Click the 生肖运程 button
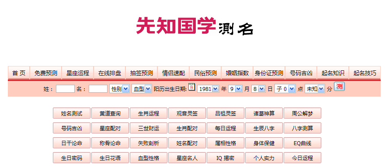The height and width of the screenshot is (167, 389). pos(149,113)
